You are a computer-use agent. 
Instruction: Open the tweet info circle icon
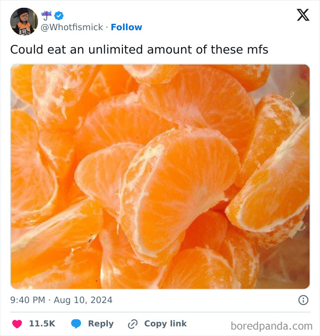point(303,300)
